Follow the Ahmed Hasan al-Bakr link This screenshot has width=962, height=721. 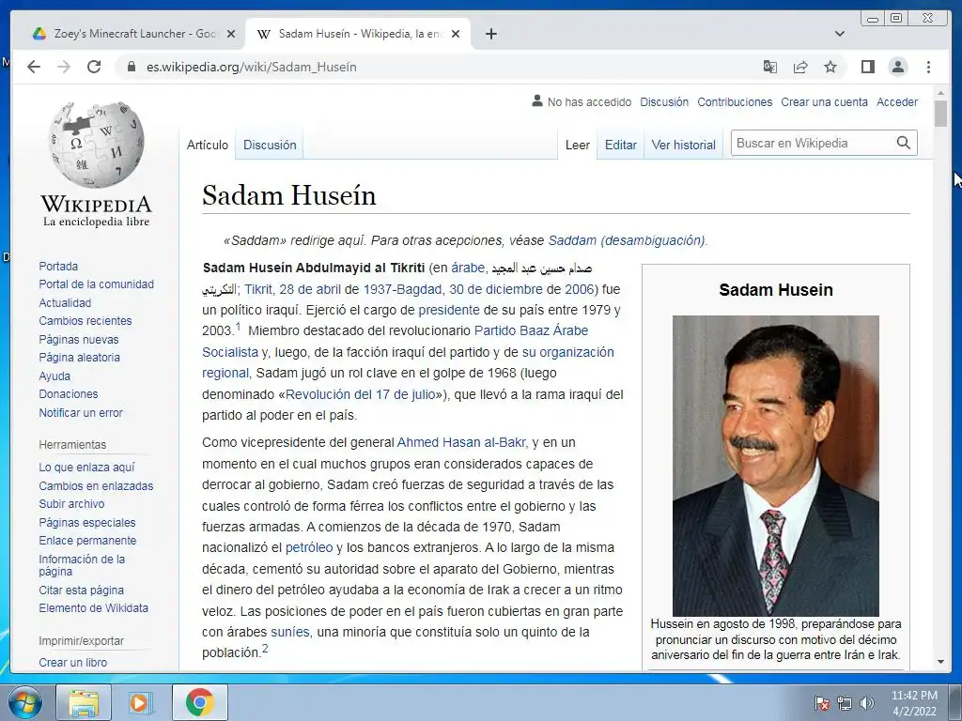460,442
